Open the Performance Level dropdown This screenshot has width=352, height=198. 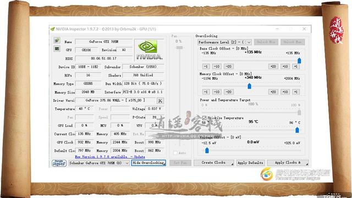[224, 42]
